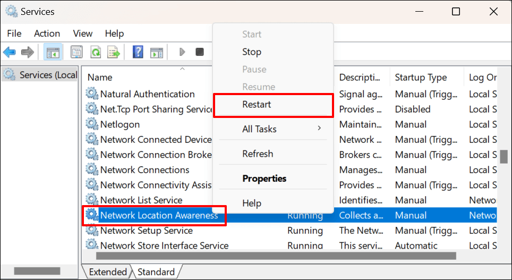Toggle the Show/Hide Console Tree toolbar button
This screenshot has width=512, height=280.
tap(53, 52)
